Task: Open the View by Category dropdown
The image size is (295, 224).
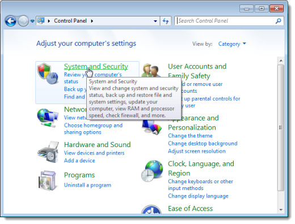Action: point(232,44)
